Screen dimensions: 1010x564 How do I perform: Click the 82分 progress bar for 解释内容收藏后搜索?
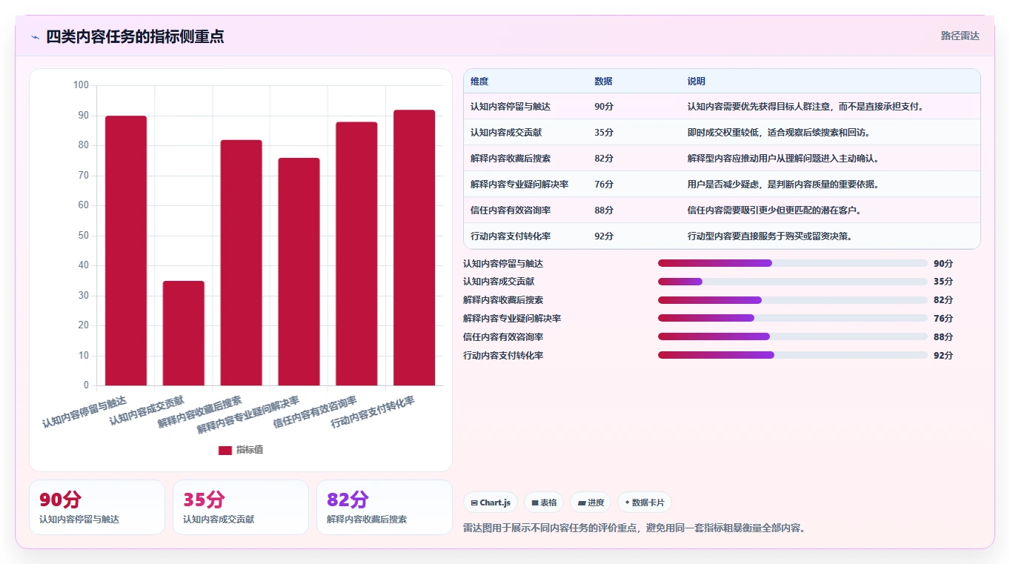793,300
